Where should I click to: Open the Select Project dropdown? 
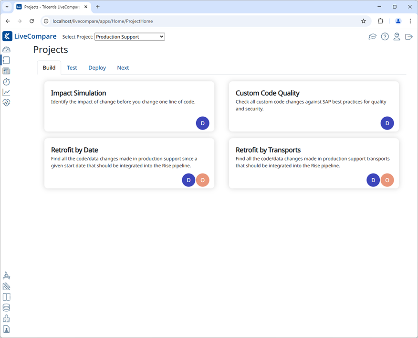point(129,37)
